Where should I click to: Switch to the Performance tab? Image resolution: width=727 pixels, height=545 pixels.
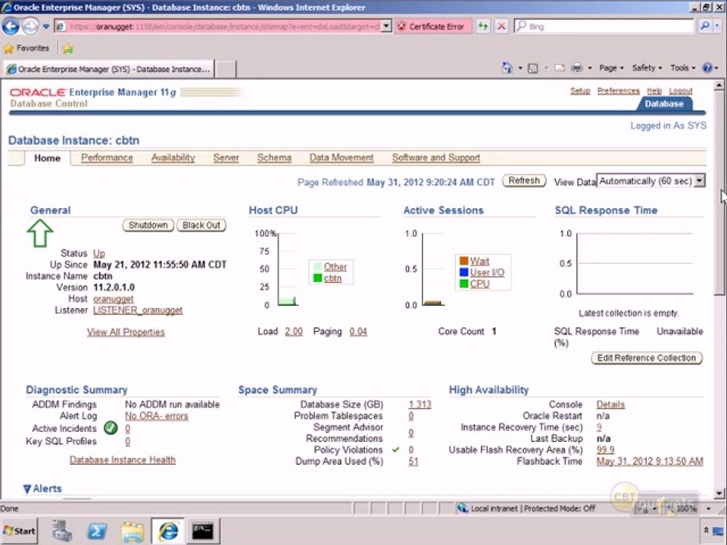(107, 157)
